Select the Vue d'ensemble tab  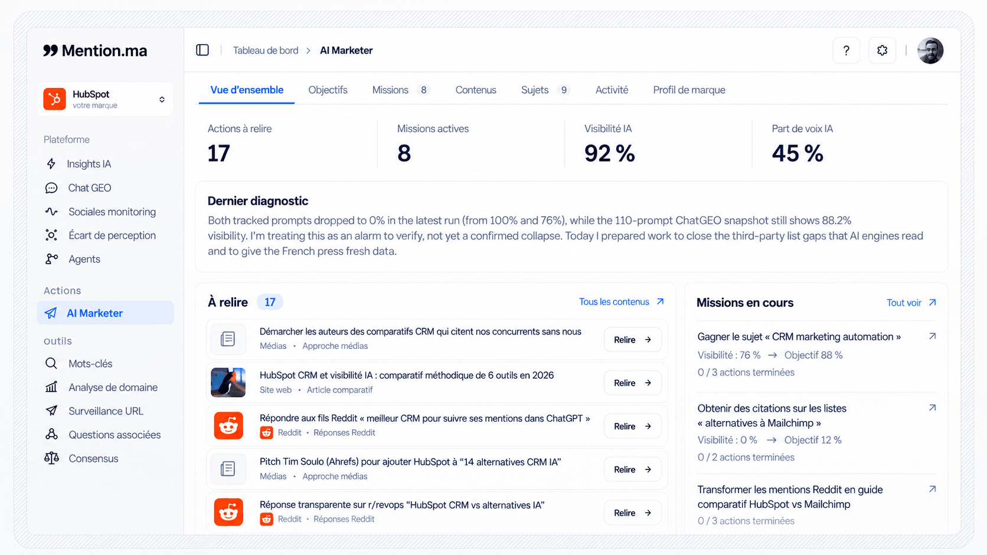(247, 90)
